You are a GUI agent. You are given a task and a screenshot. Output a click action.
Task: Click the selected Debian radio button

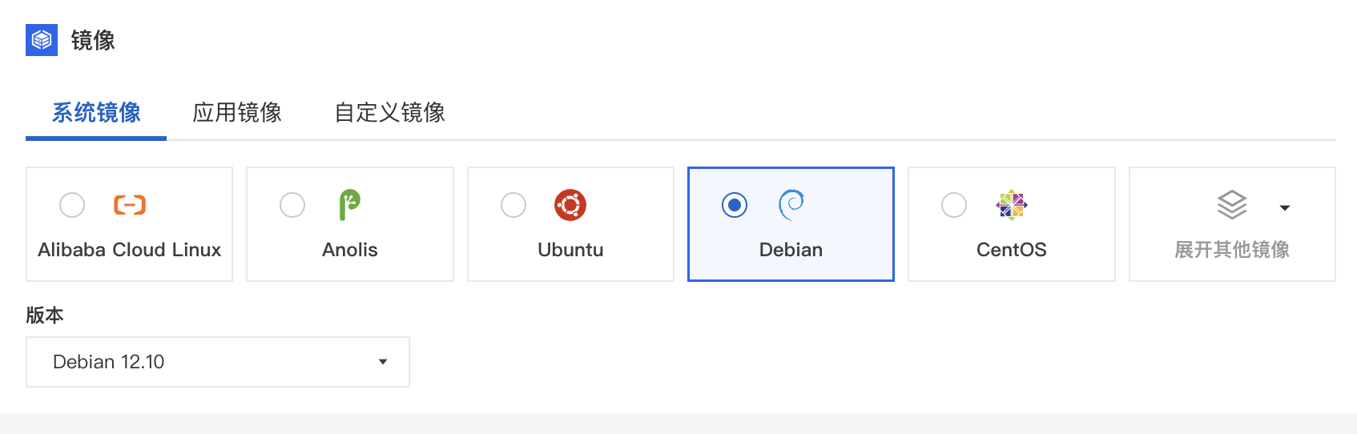pos(735,205)
